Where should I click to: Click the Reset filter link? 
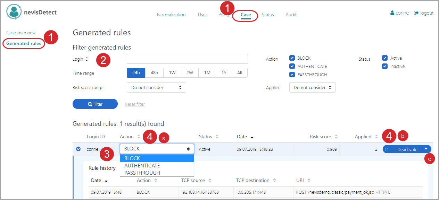click(135, 104)
